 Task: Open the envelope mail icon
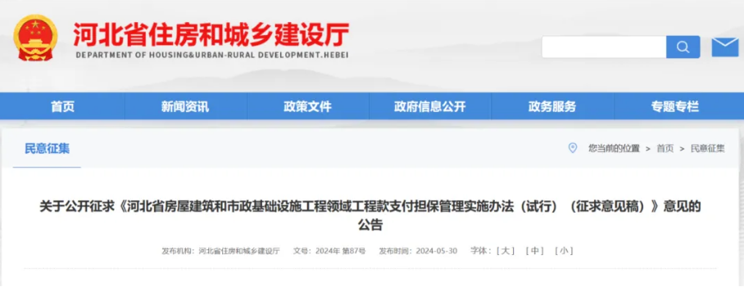click(x=725, y=47)
